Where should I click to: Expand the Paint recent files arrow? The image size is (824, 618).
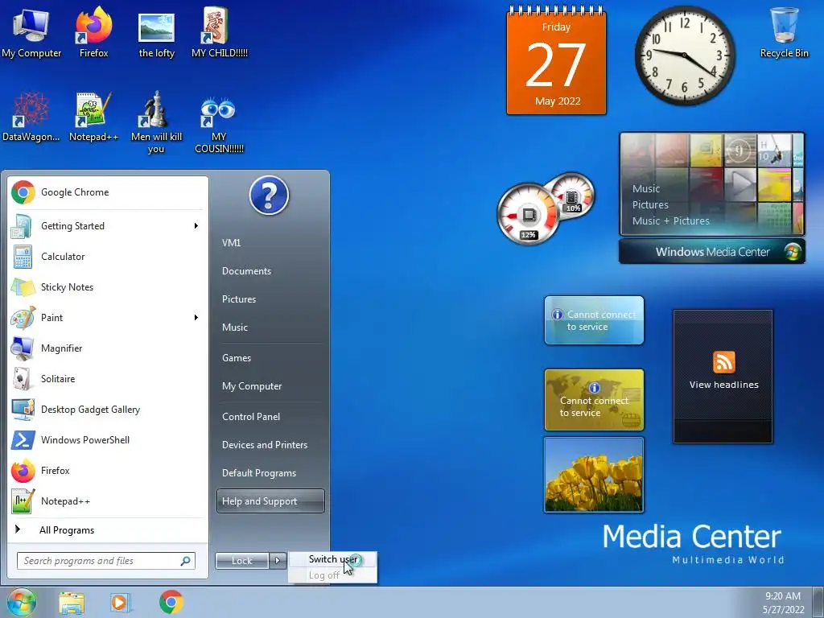click(x=196, y=317)
